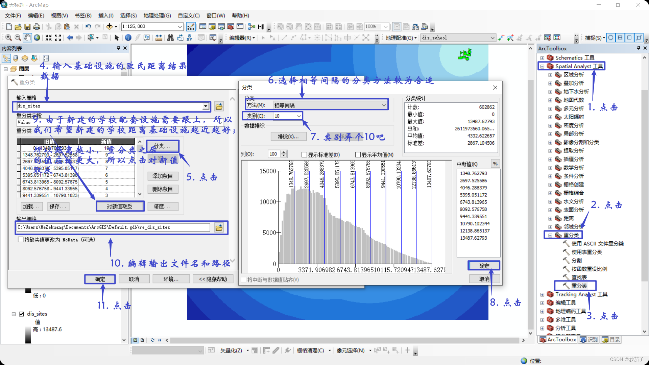The image size is (649, 365).
Task: Open the ModelBuilder window icon
Action: pos(252,27)
